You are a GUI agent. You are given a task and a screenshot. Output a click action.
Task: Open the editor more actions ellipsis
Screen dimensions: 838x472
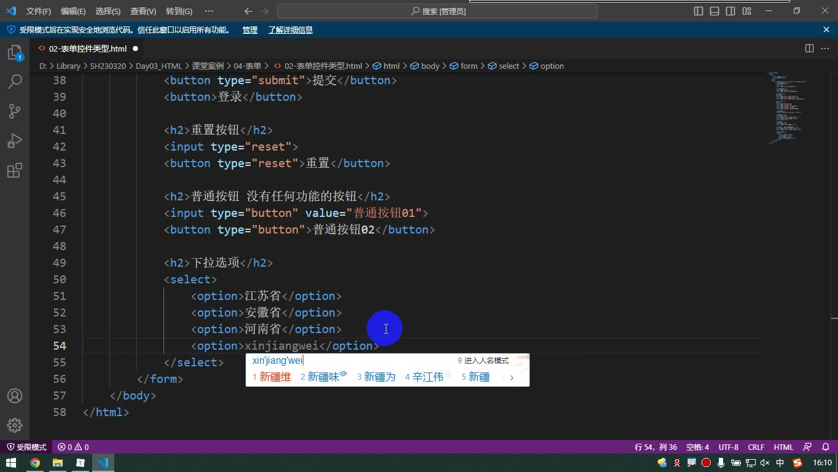[824, 48]
